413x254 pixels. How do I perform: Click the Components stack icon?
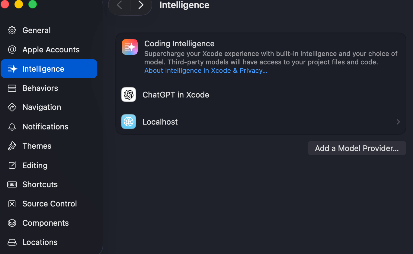12,223
